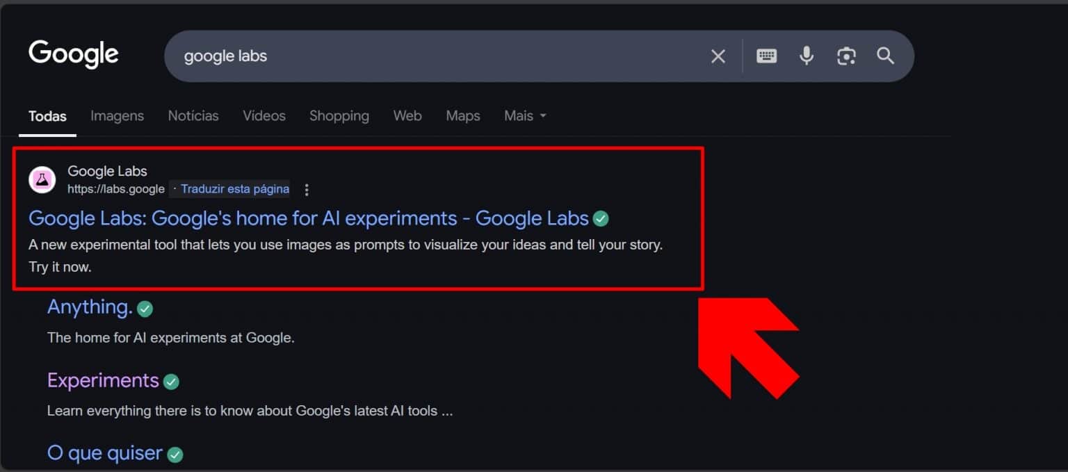Viewport: 1068px width, 472px height.
Task: Click the X to clear the search query
Action: pos(718,56)
